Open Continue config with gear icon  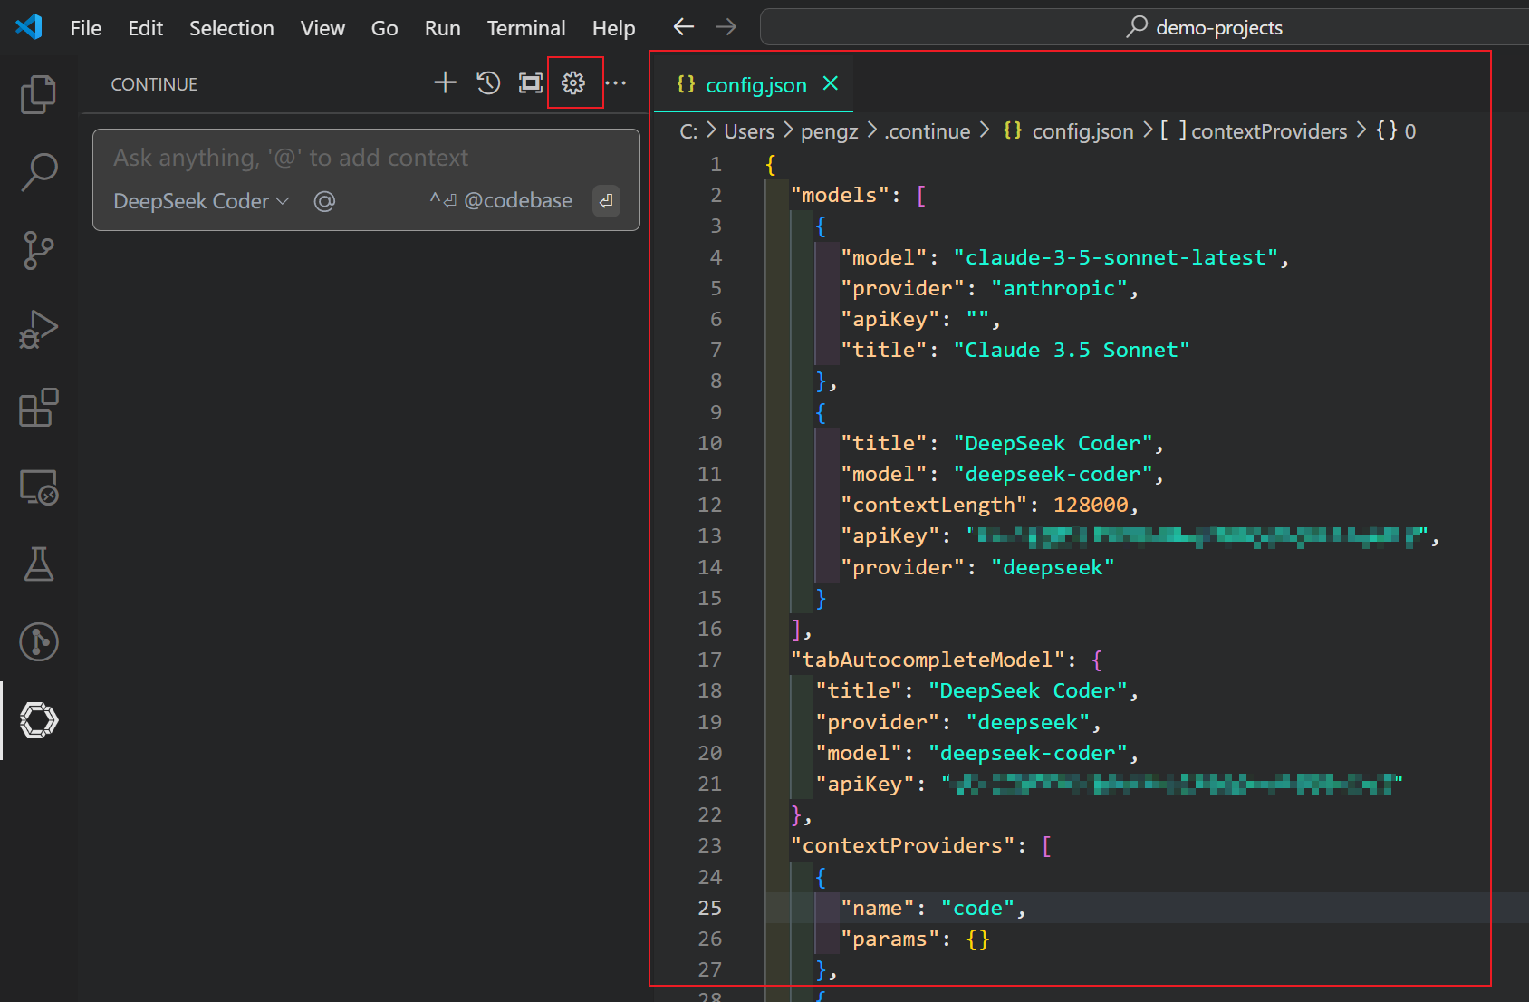tap(573, 83)
